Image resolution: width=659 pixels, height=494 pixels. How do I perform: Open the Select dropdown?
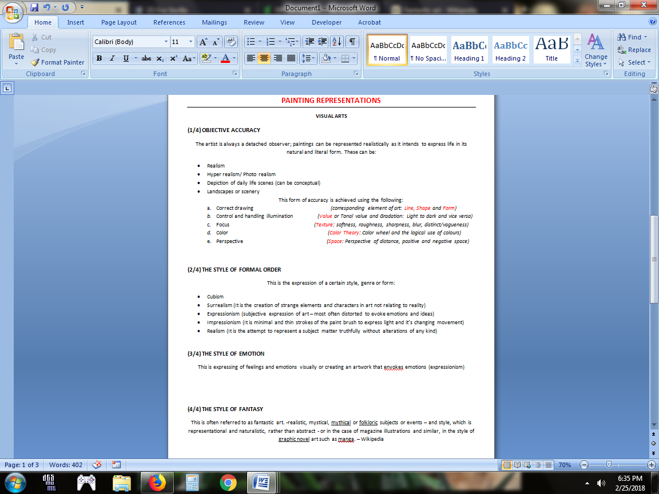pos(634,62)
